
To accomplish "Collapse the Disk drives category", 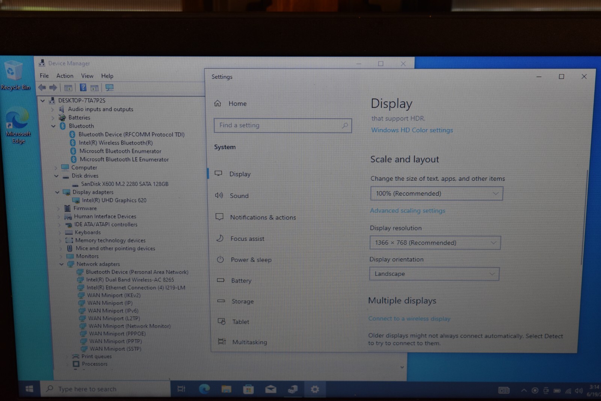I will pyautogui.click(x=56, y=176).
